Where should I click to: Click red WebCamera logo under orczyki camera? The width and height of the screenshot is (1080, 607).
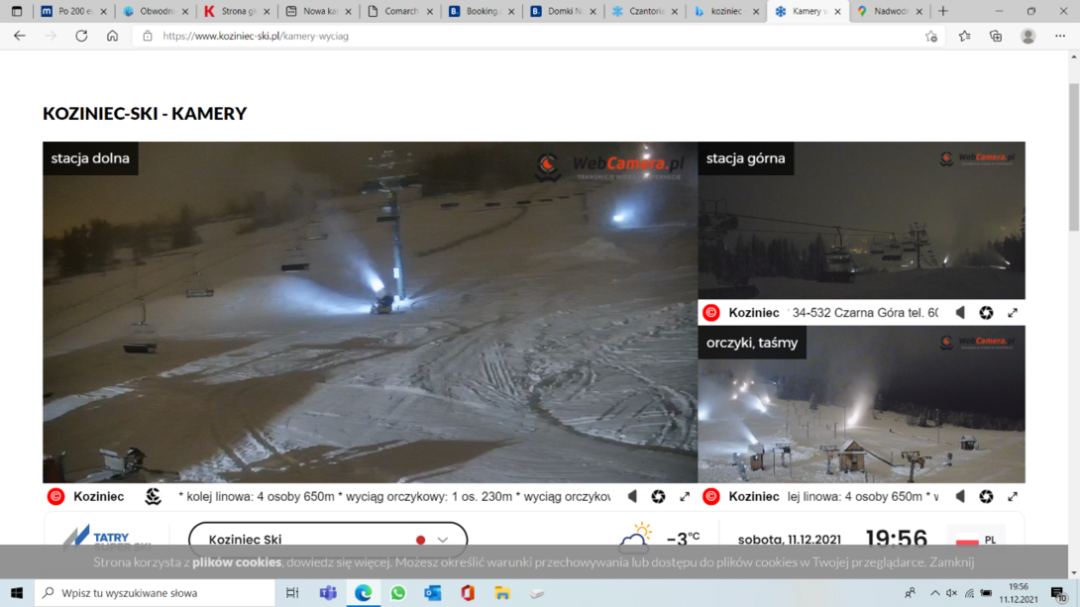pos(710,496)
